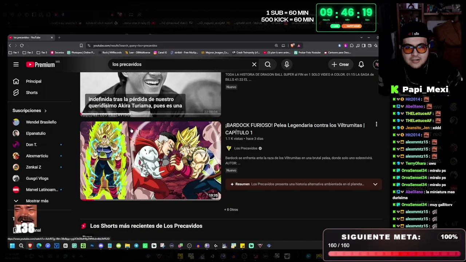
Task: Open the Probar Foto Youtube bookmark
Action: [307, 52]
